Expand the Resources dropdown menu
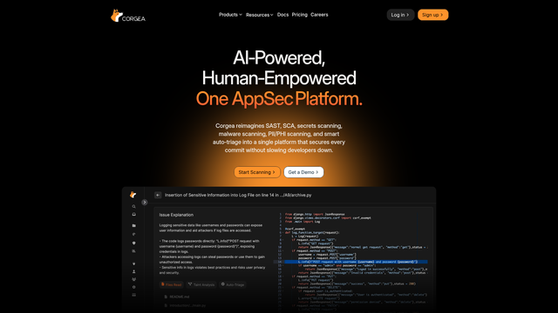The height and width of the screenshot is (313, 558). tap(260, 15)
